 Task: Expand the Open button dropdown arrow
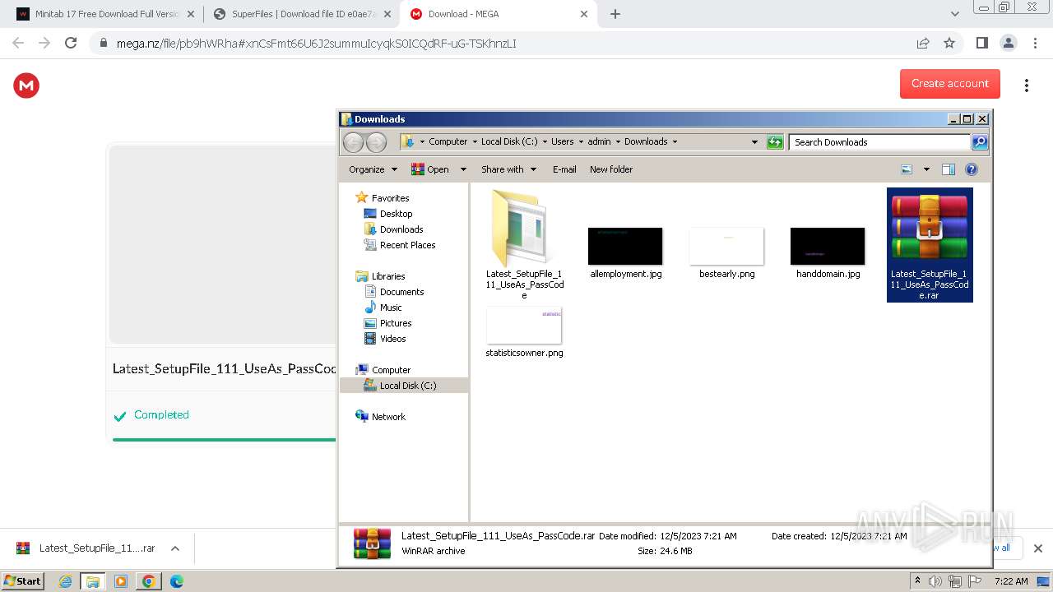pos(463,169)
